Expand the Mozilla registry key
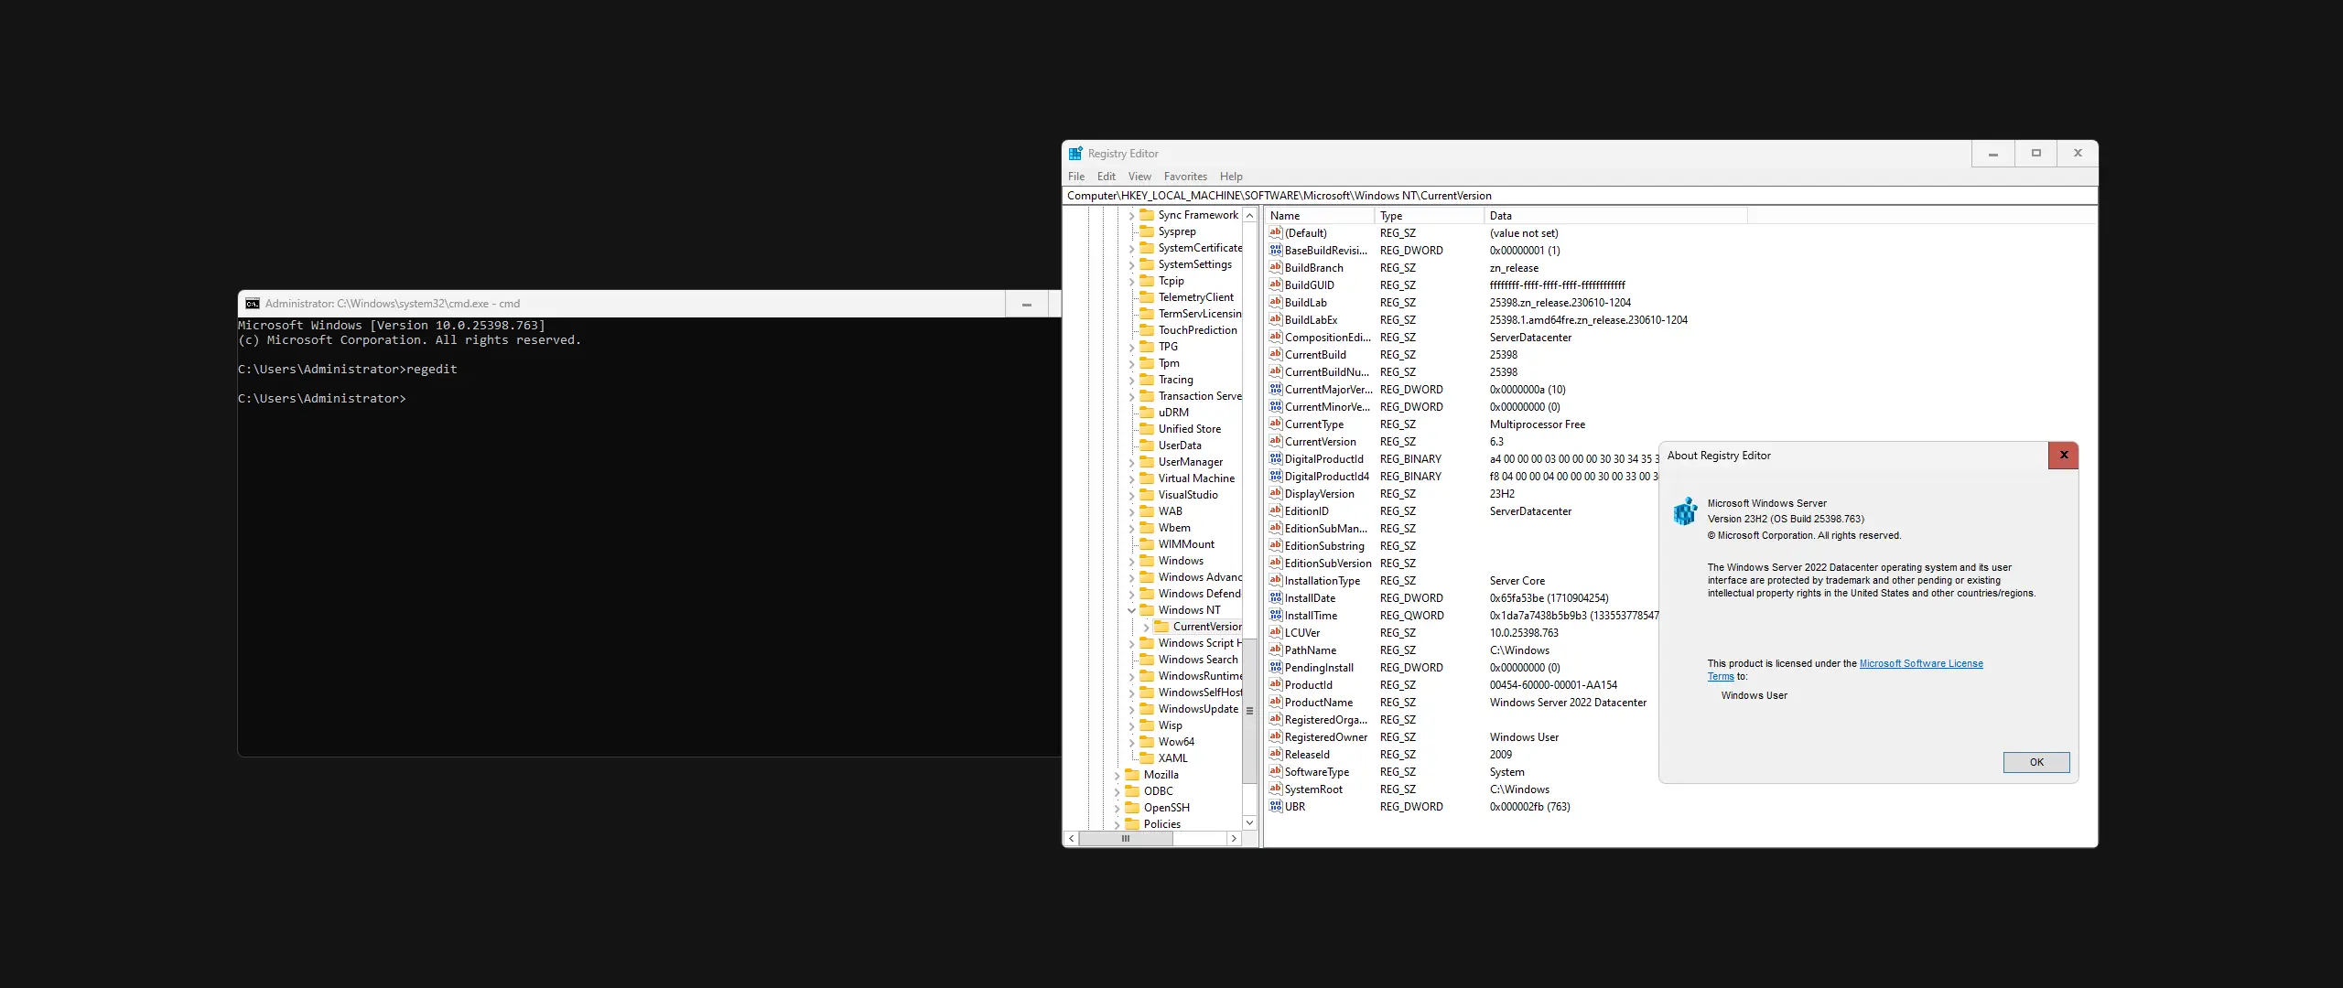 coord(1117,775)
